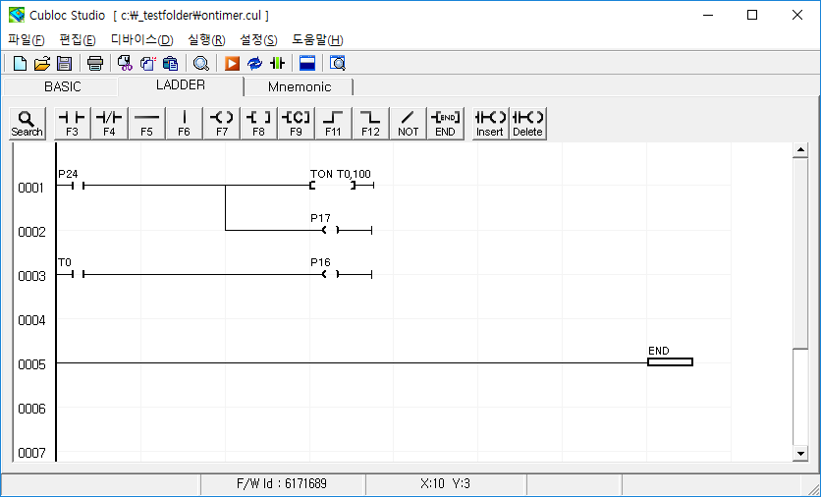The height and width of the screenshot is (497, 821).
Task: Switch to the Mnemonic tab
Action: (300, 86)
